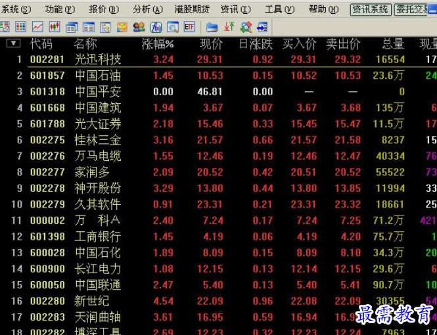Sort by the 总量 column header

tap(393, 44)
